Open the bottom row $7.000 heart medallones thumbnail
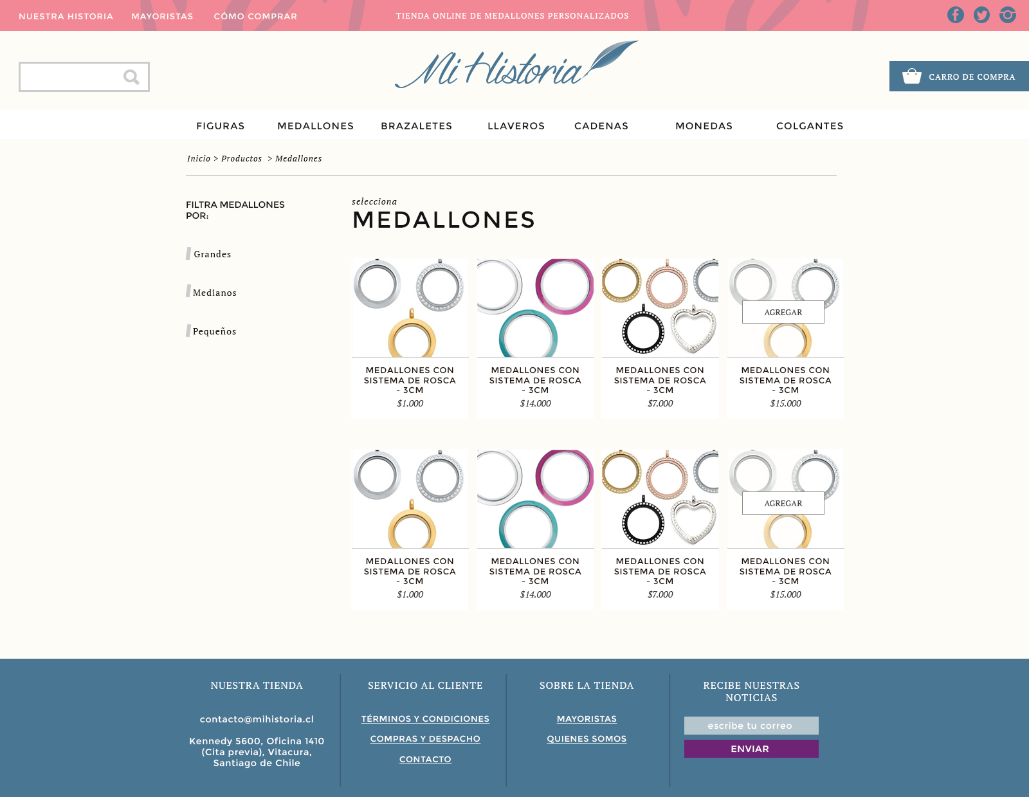The image size is (1029, 797). coord(660,499)
